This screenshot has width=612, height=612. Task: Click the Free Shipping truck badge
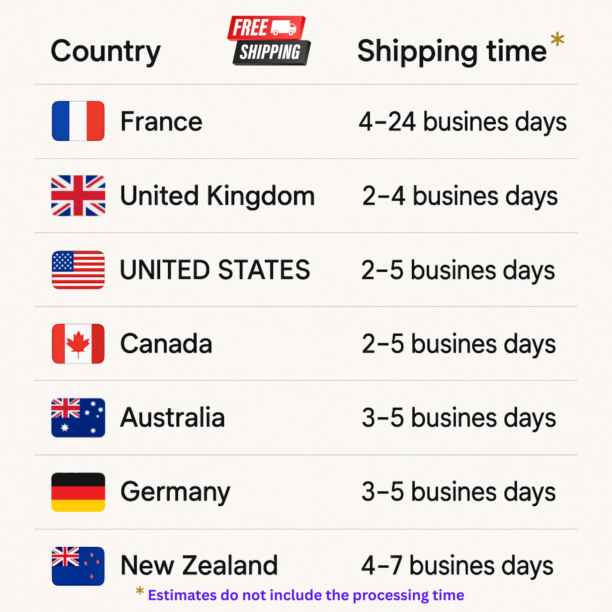(x=269, y=40)
